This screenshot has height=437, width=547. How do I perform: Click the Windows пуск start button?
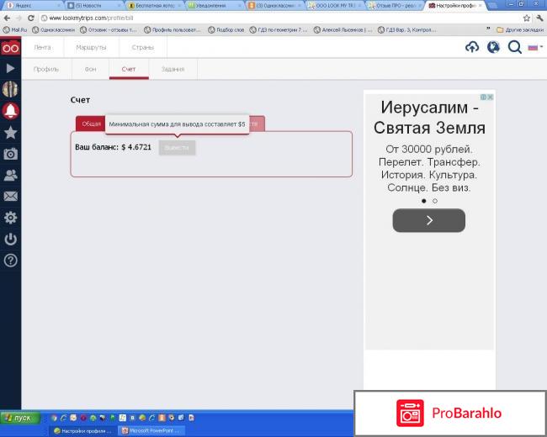[19, 418]
